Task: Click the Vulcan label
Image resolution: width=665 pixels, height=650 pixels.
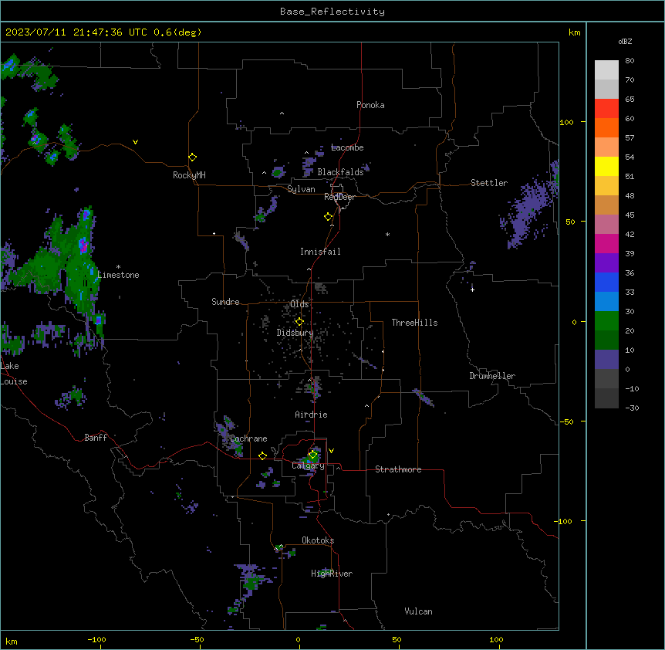Action: pyautogui.click(x=419, y=611)
